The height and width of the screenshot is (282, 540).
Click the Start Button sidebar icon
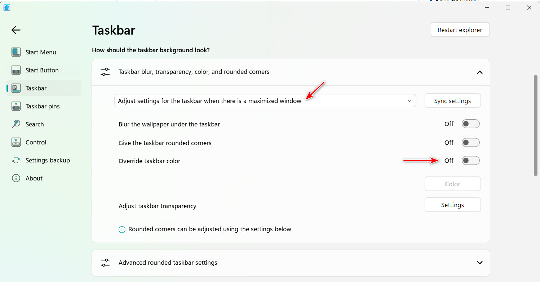tap(16, 70)
